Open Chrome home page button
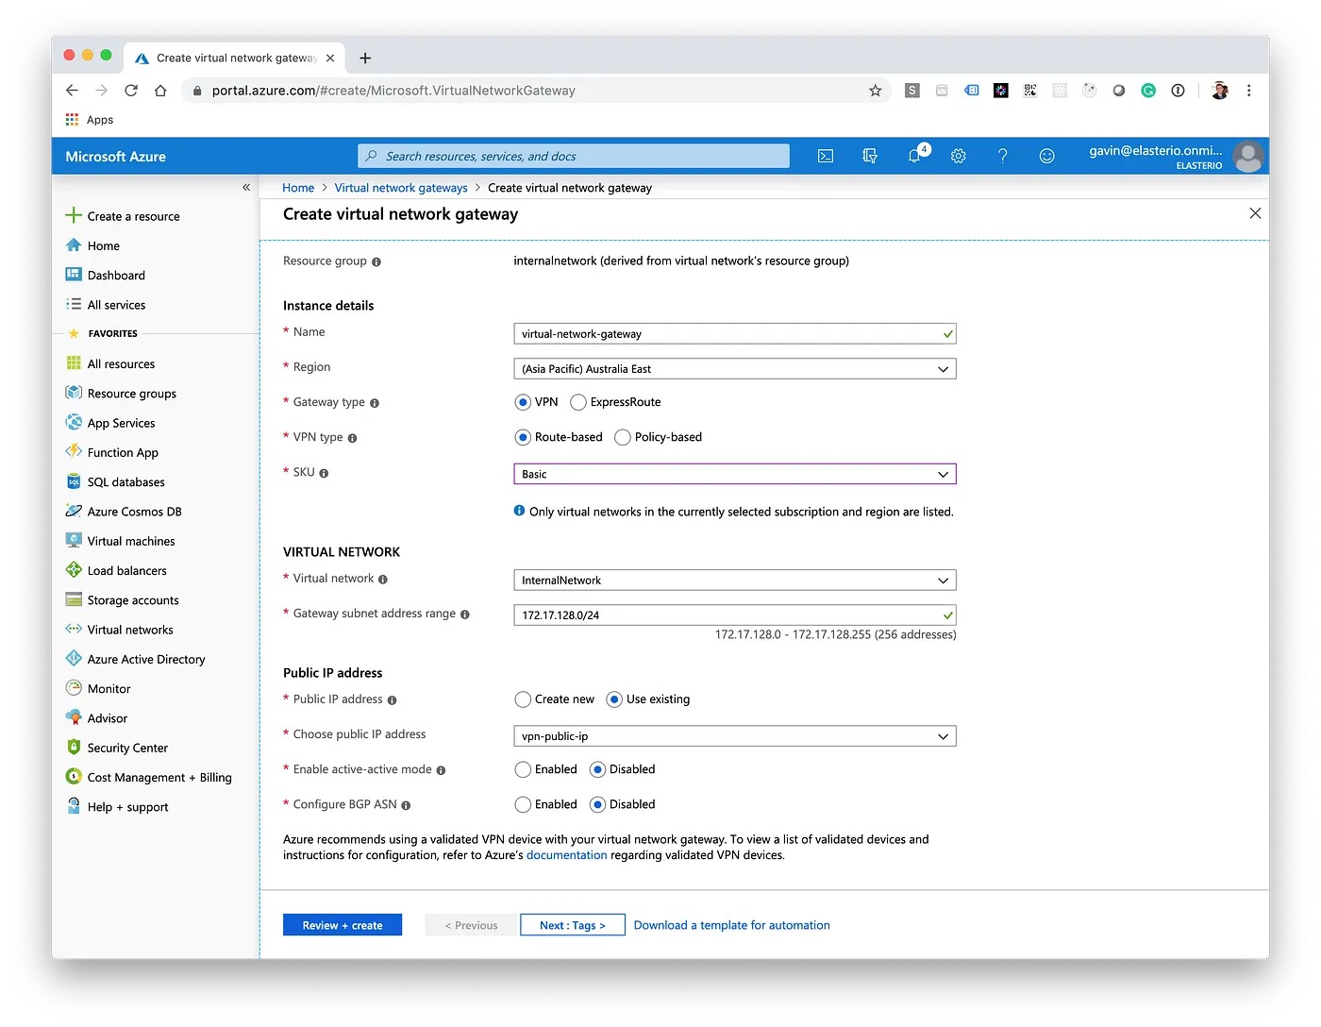Screen dimensions: 1321x1027 (x=160, y=91)
